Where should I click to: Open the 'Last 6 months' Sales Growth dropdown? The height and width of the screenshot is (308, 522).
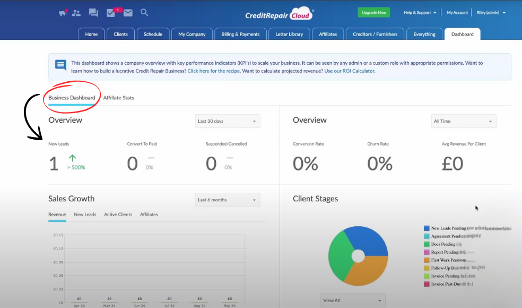(228, 200)
